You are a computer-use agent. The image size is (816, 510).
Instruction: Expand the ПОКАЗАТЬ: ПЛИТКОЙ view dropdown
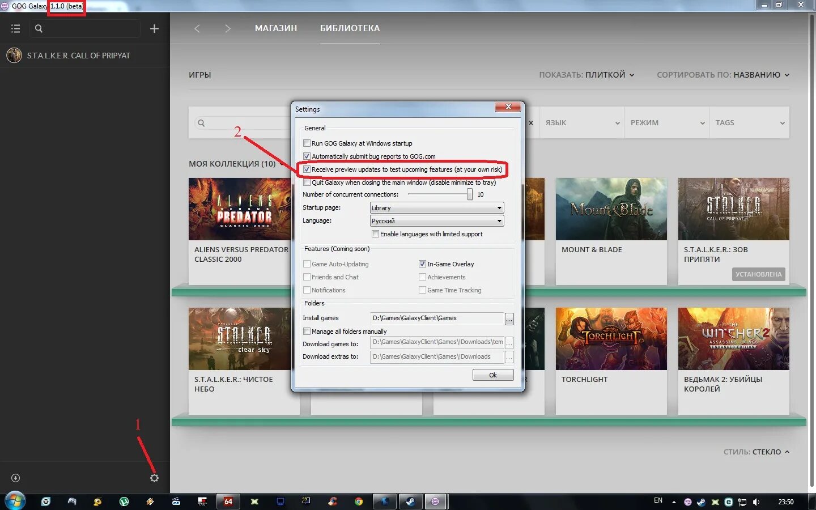tap(586, 75)
